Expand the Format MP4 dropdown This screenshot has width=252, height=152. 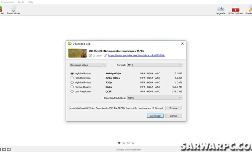coord(155,65)
